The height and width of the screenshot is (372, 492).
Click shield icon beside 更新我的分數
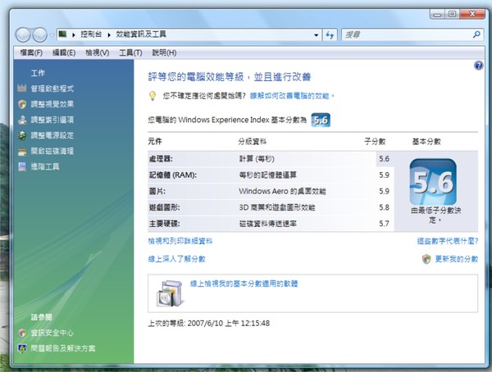426,259
